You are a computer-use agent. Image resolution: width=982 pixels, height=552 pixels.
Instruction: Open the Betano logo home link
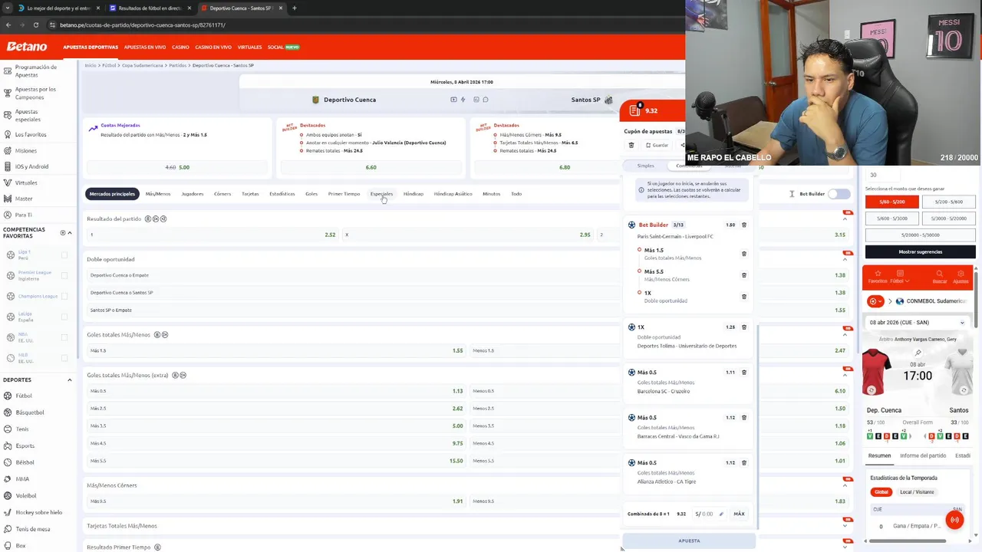27,47
